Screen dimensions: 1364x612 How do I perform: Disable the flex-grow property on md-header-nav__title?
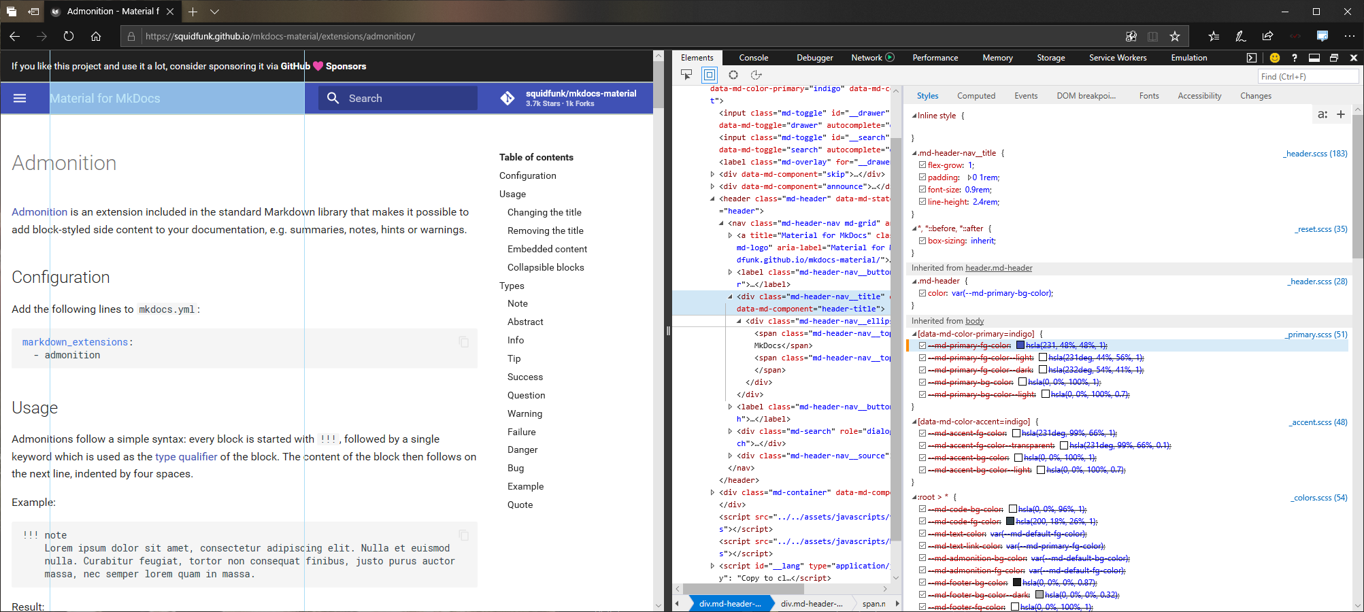click(x=922, y=165)
